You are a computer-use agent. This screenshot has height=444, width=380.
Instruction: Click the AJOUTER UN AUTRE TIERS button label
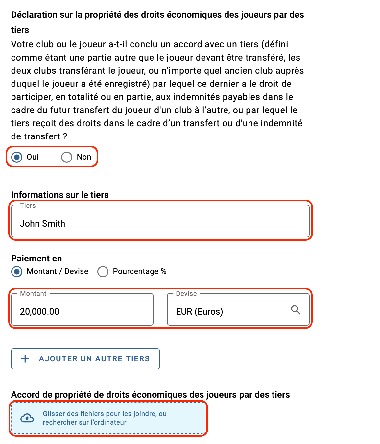94,359
